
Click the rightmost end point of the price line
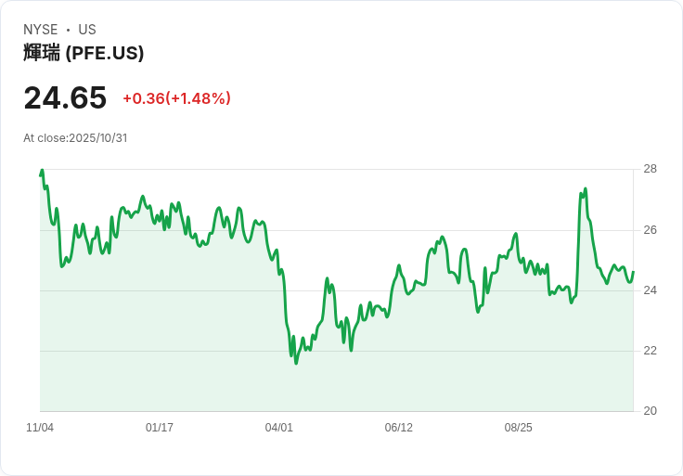633,273
